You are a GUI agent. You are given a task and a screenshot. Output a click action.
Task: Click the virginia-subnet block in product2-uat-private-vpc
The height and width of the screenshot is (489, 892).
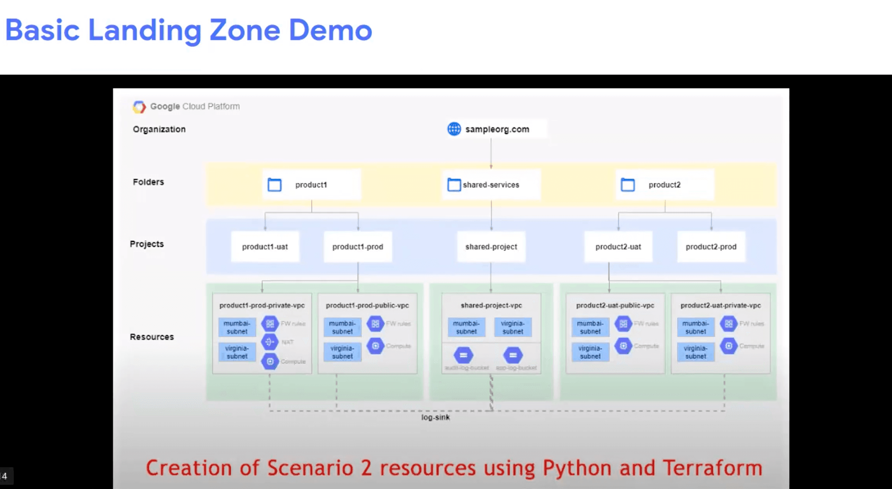coord(695,352)
